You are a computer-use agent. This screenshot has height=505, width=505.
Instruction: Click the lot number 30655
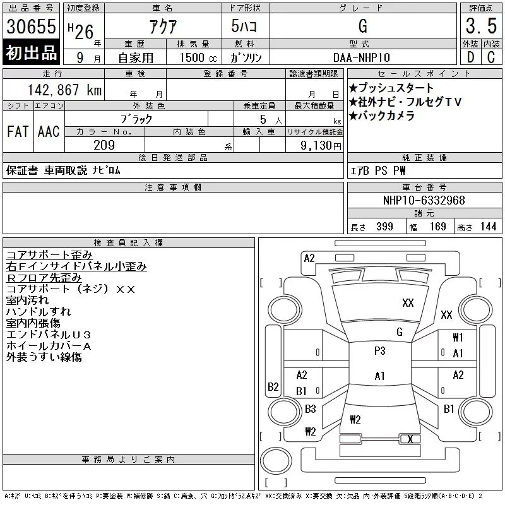click(31, 26)
